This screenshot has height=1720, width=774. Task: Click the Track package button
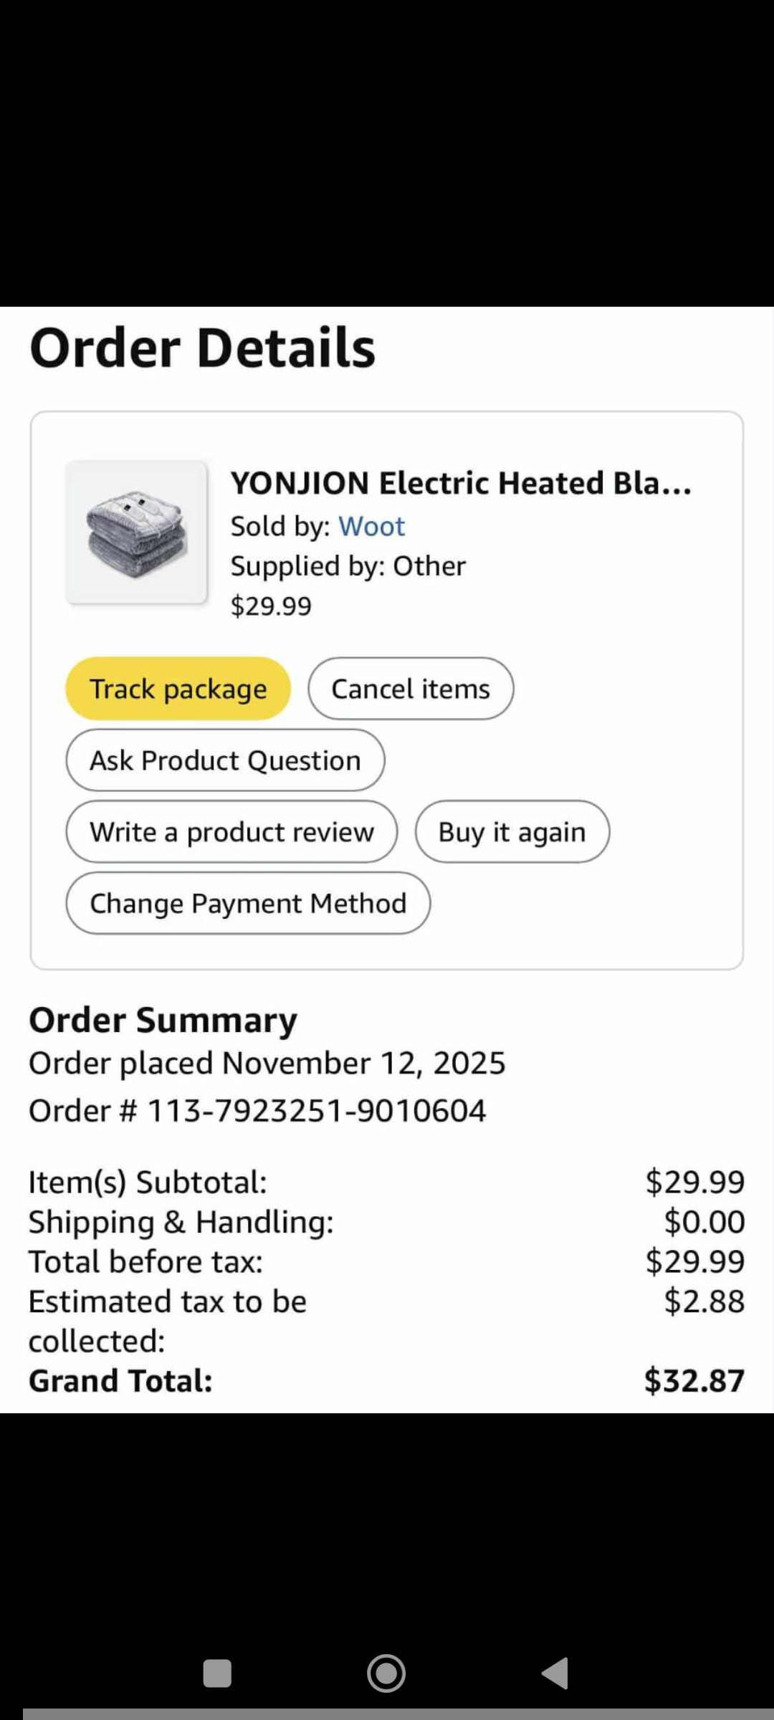click(178, 689)
